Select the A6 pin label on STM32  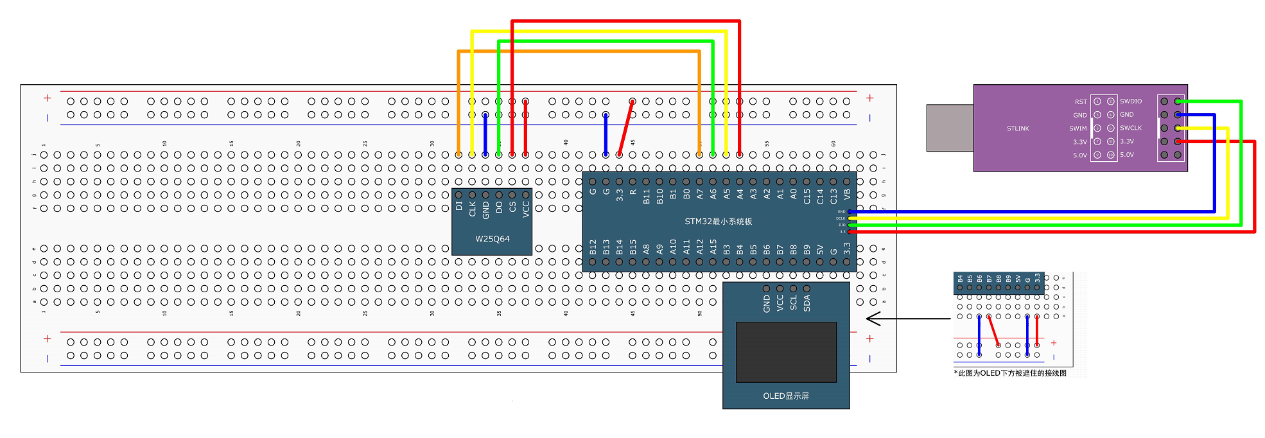click(713, 194)
